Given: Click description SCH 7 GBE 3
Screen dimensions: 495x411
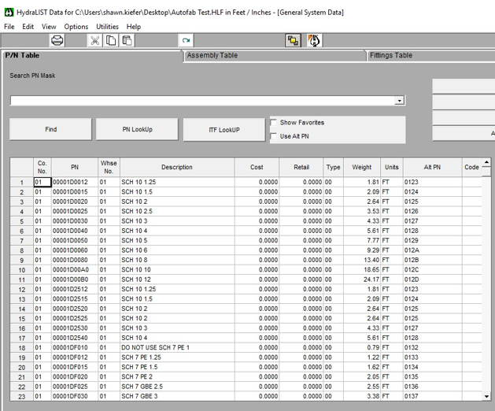Looking at the screenshot, I should 177,396.
